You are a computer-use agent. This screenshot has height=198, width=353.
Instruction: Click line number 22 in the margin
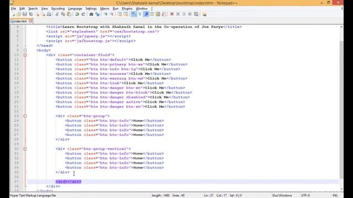(x=16, y=111)
